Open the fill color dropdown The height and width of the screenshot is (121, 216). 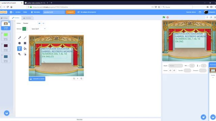tap(27, 29)
